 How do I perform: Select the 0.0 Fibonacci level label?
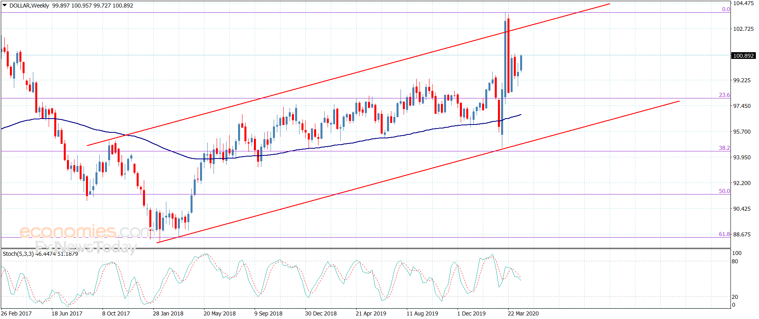(x=726, y=9)
